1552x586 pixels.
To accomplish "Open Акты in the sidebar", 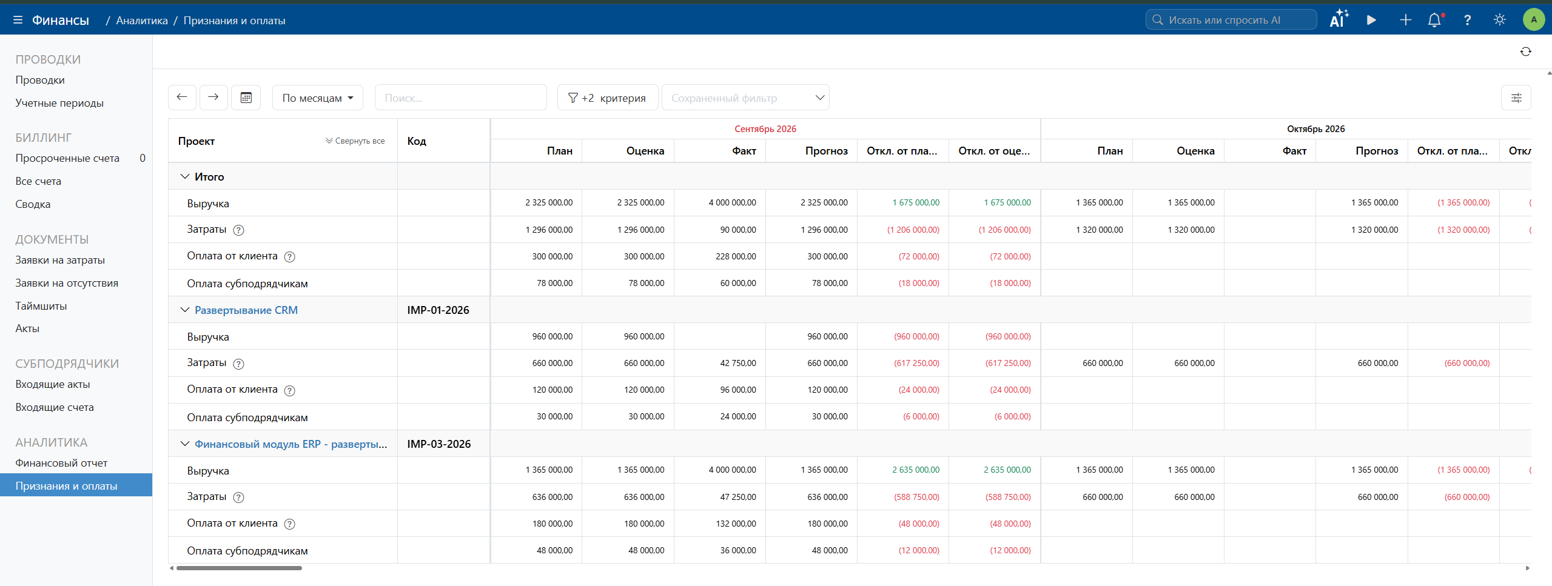I will [27, 328].
